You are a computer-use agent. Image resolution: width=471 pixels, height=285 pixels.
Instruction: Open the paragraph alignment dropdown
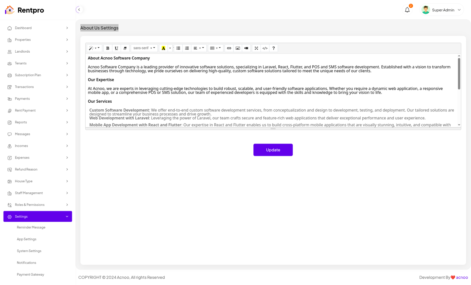[198, 48]
